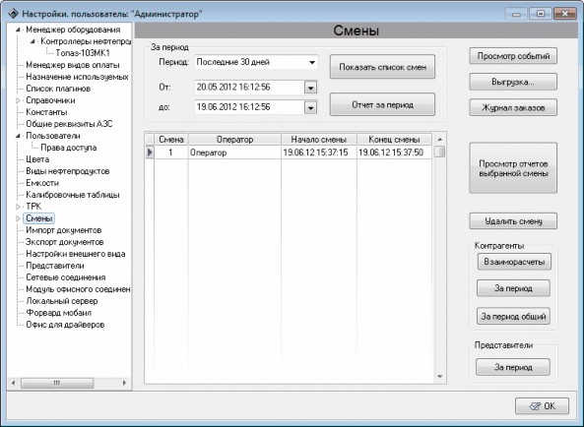The width and height of the screenshot is (584, 427).
Task: Confirm with the OK button
Action: coord(543,406)
